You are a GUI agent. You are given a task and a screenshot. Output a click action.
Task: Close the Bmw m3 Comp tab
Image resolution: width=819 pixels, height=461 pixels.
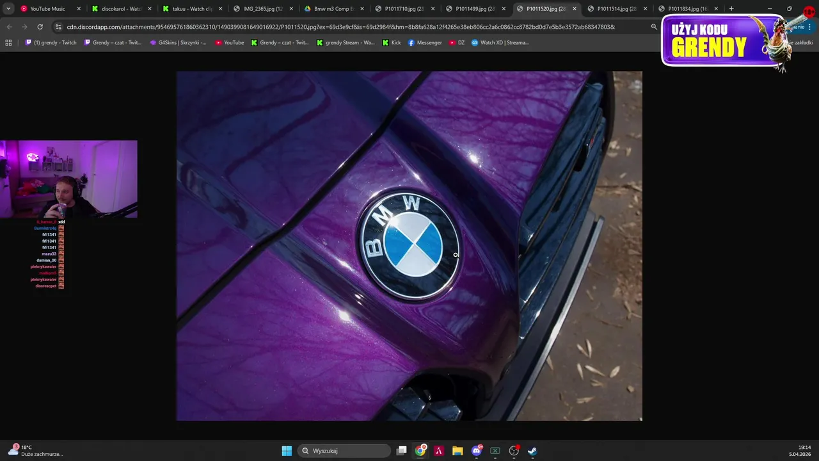coord(362,9)
